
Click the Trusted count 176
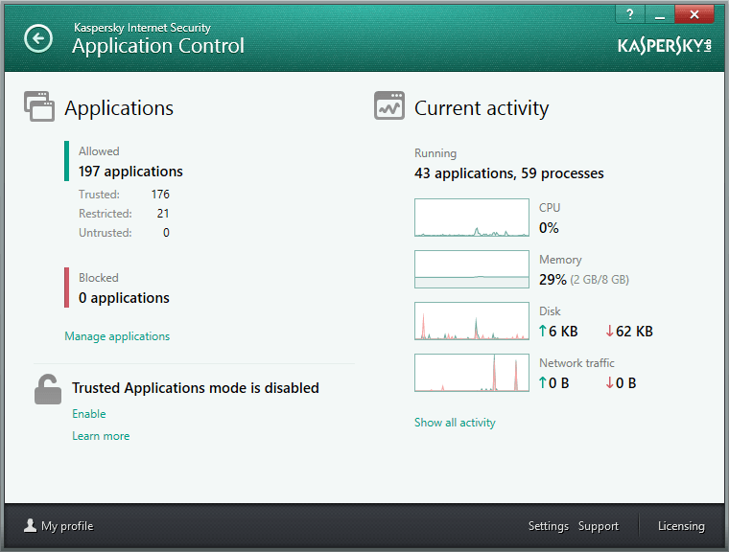tap(160, 195)
